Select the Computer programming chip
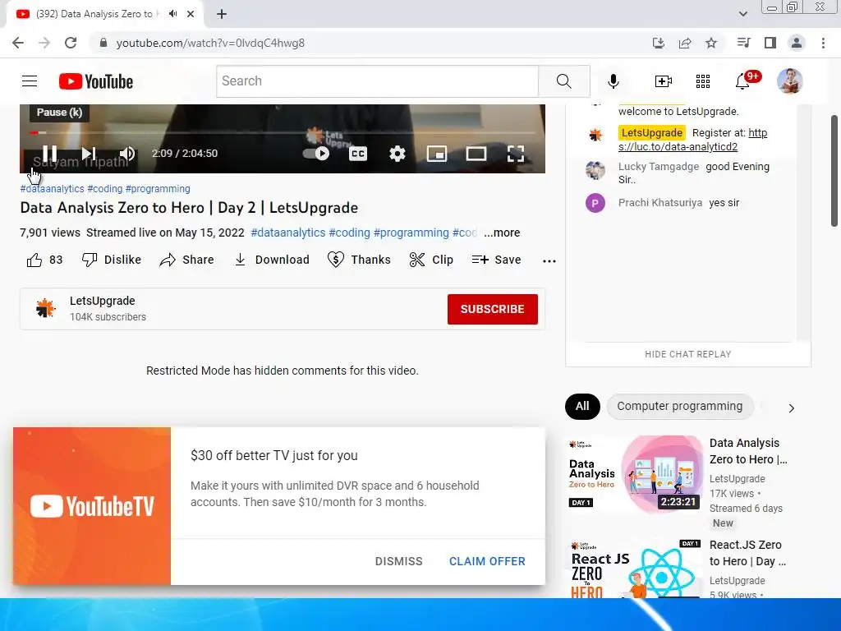Viewport: 841px width, 631px height. [680, 406]
